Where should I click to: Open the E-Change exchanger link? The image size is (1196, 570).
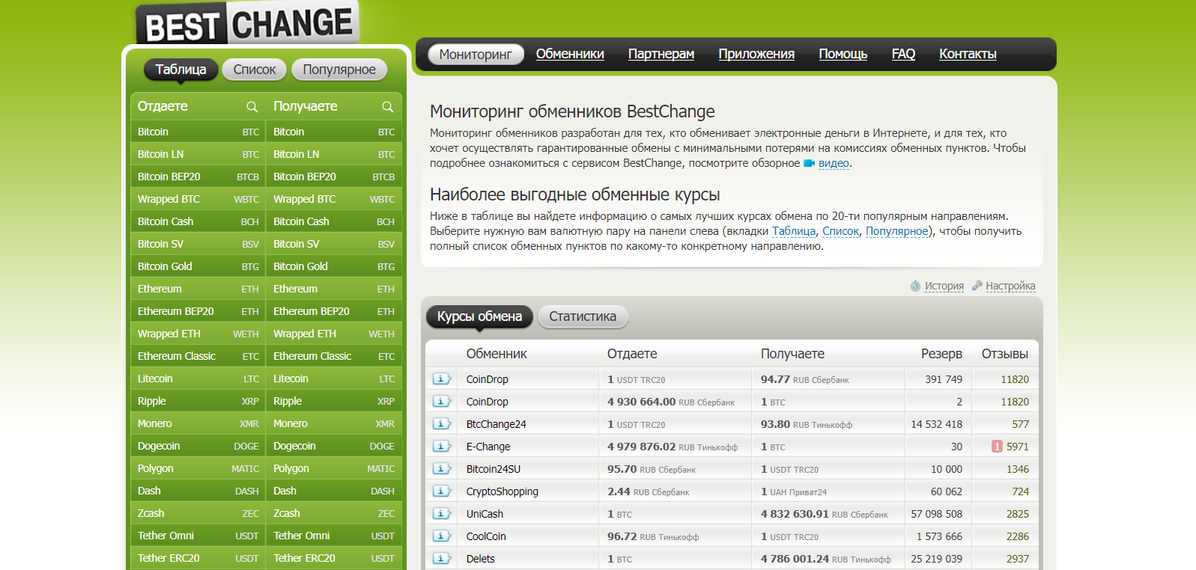coord(488,447)
